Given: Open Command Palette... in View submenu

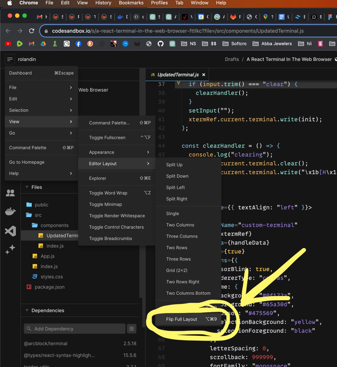Looking at the screenshot, I should pyautogui.click(x=117, y=123).
